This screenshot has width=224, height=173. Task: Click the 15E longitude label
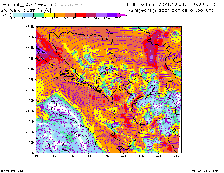(x=36, y=156)
